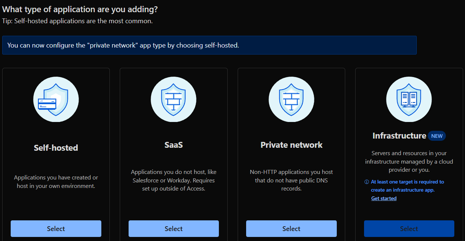Choose Select for Private network
Image resolution: width=465 pixels, height=241 pixels.
291,228
